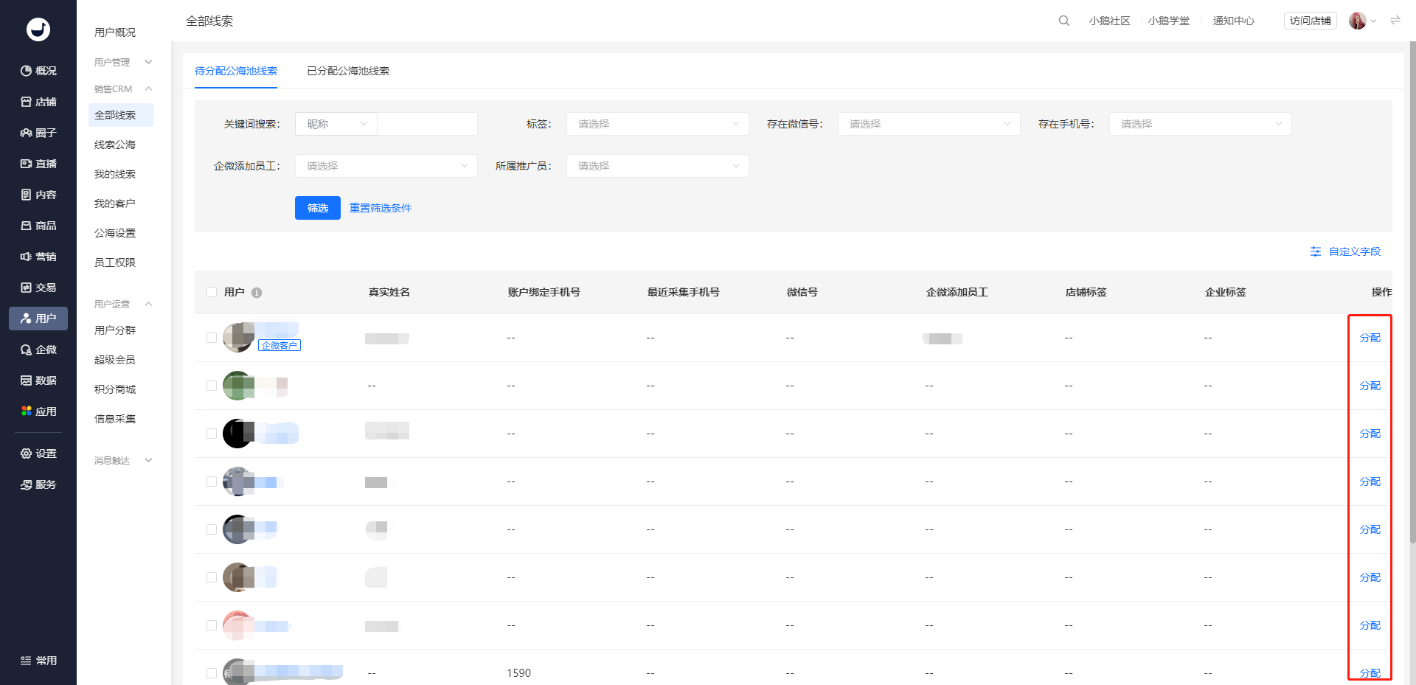Open 应用 apps section in sidebar
1416x685 pixels.
(x=38, y=411)
